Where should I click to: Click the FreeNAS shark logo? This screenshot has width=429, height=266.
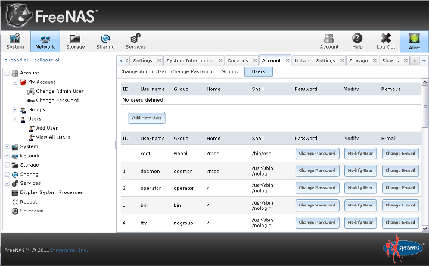coord(18,15)
